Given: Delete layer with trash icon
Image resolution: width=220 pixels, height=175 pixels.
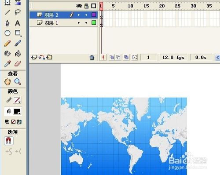Looking at the screenshot, I should coord(92,58).
